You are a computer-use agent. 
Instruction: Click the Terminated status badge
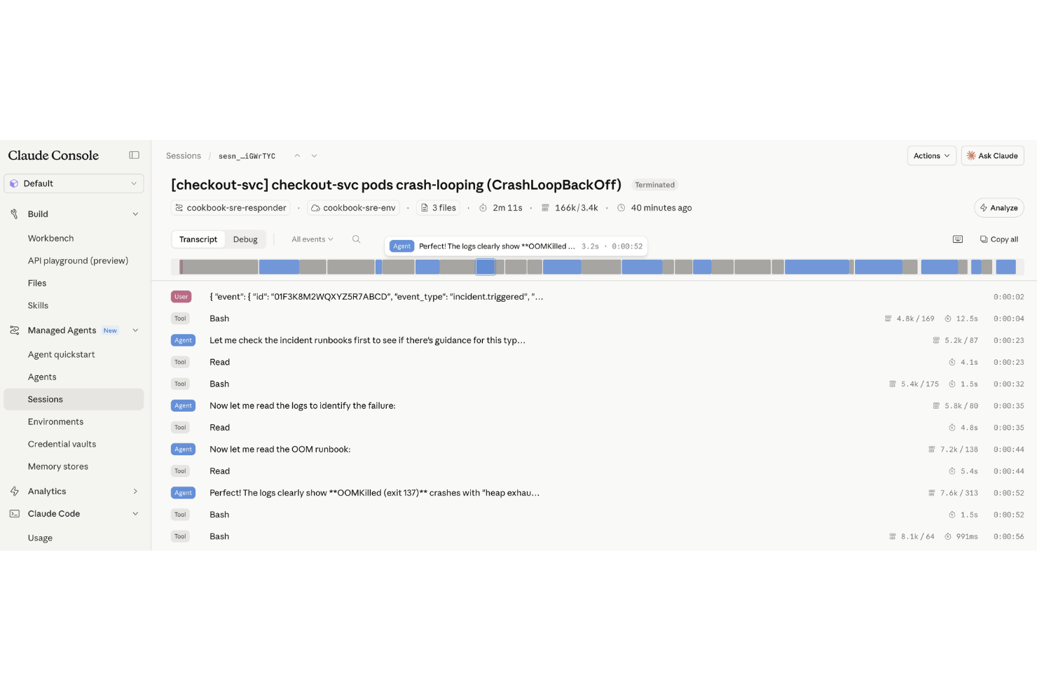654,185
